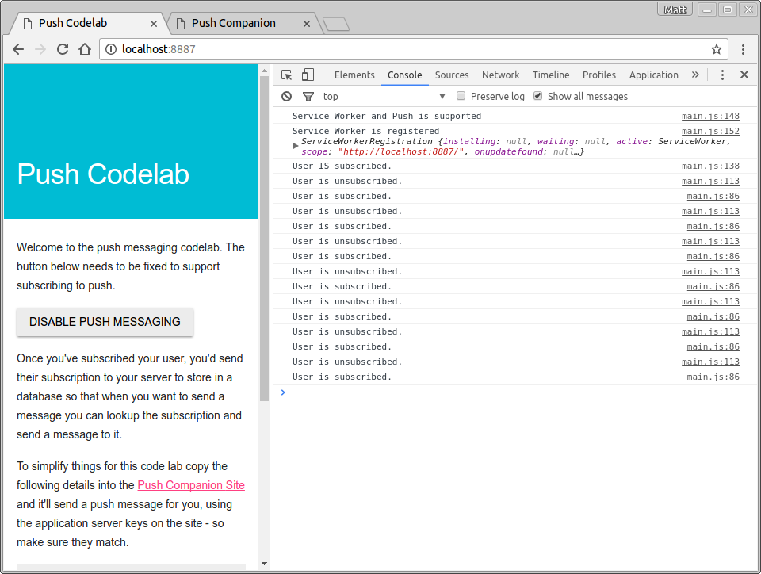The width and height of the screenshot is (761, 574).
Task: Close the DevTools panel
Action: pyautogui.click(x=744, y=75)
